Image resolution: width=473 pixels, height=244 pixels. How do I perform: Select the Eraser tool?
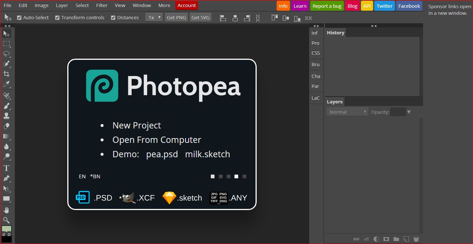click(x=6, y=126)
